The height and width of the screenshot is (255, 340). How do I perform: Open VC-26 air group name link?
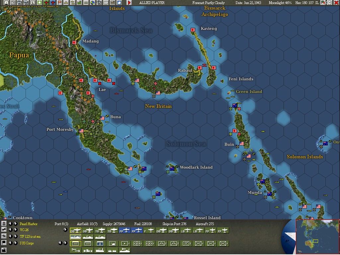pos(24,230)
